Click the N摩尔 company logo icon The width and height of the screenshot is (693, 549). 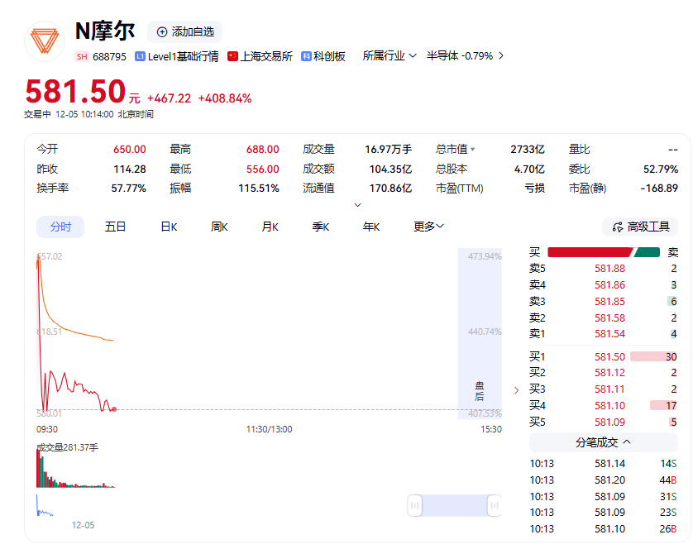pos(45,41)
